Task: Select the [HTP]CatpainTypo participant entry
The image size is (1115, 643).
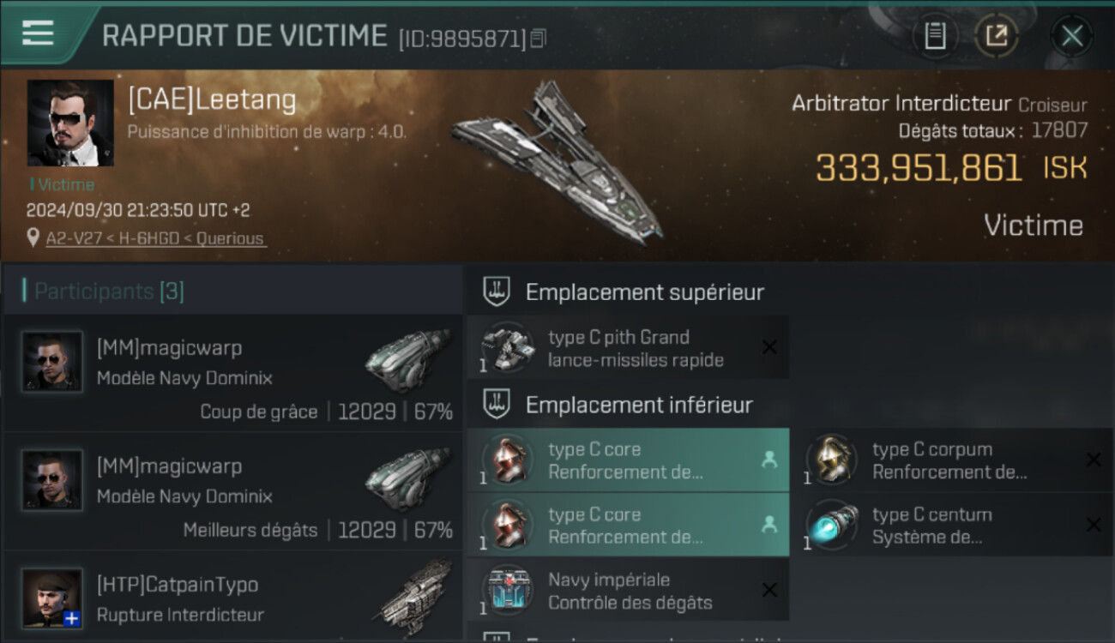Action: (232, 598)
